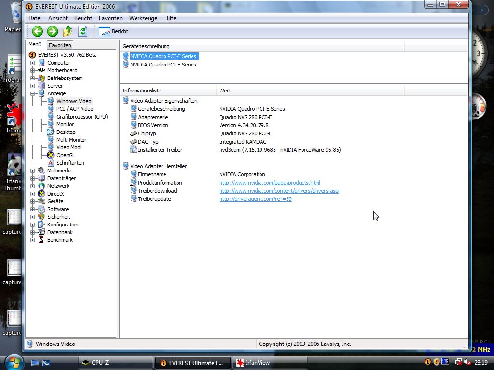Open the Hilfe menu
This screenshot has width=494, height=370.
click(x=170, y=18)
